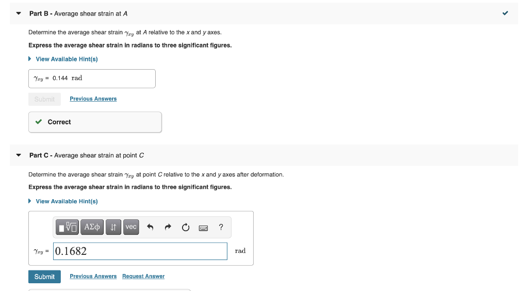The width and height of the screenshot is (528, 291).
Task: Undo last edit in answer box
Action: click(x=150, y=228)
